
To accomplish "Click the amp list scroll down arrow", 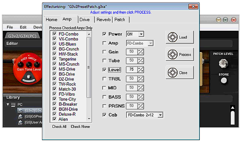I will pyautogui.click(x=89, y=119).
